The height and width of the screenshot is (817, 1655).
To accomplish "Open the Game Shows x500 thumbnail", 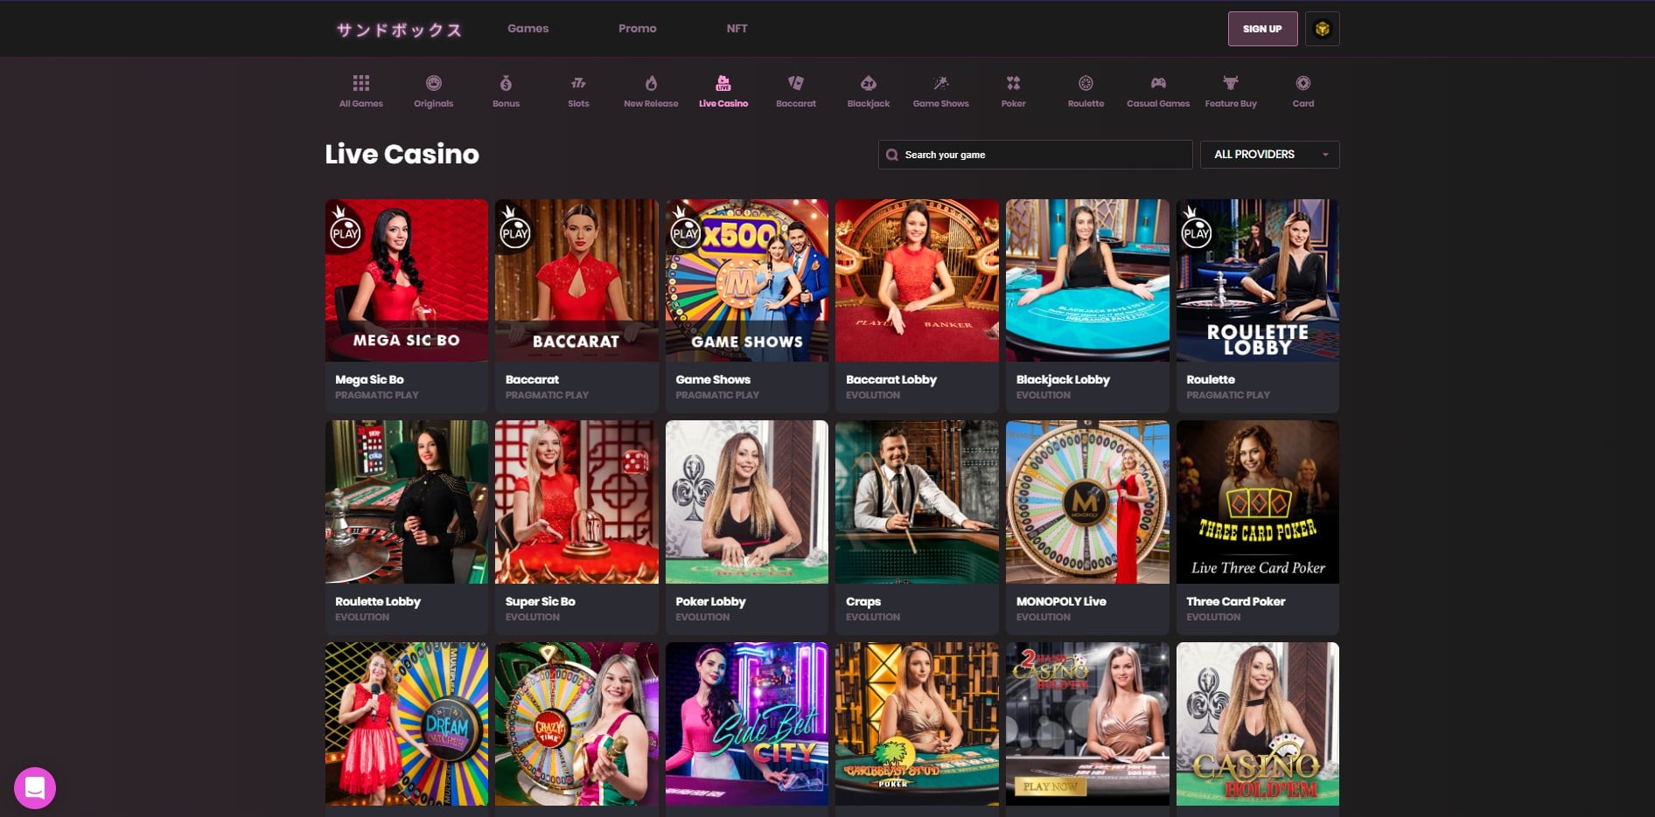I will (x=747, y=280).
